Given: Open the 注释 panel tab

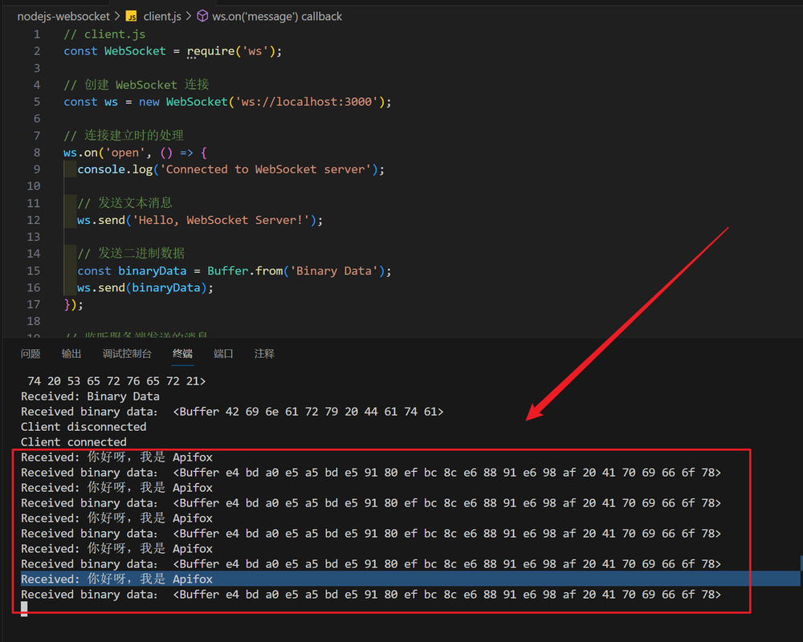Looking at the screenshot, I should click(264, 353).
